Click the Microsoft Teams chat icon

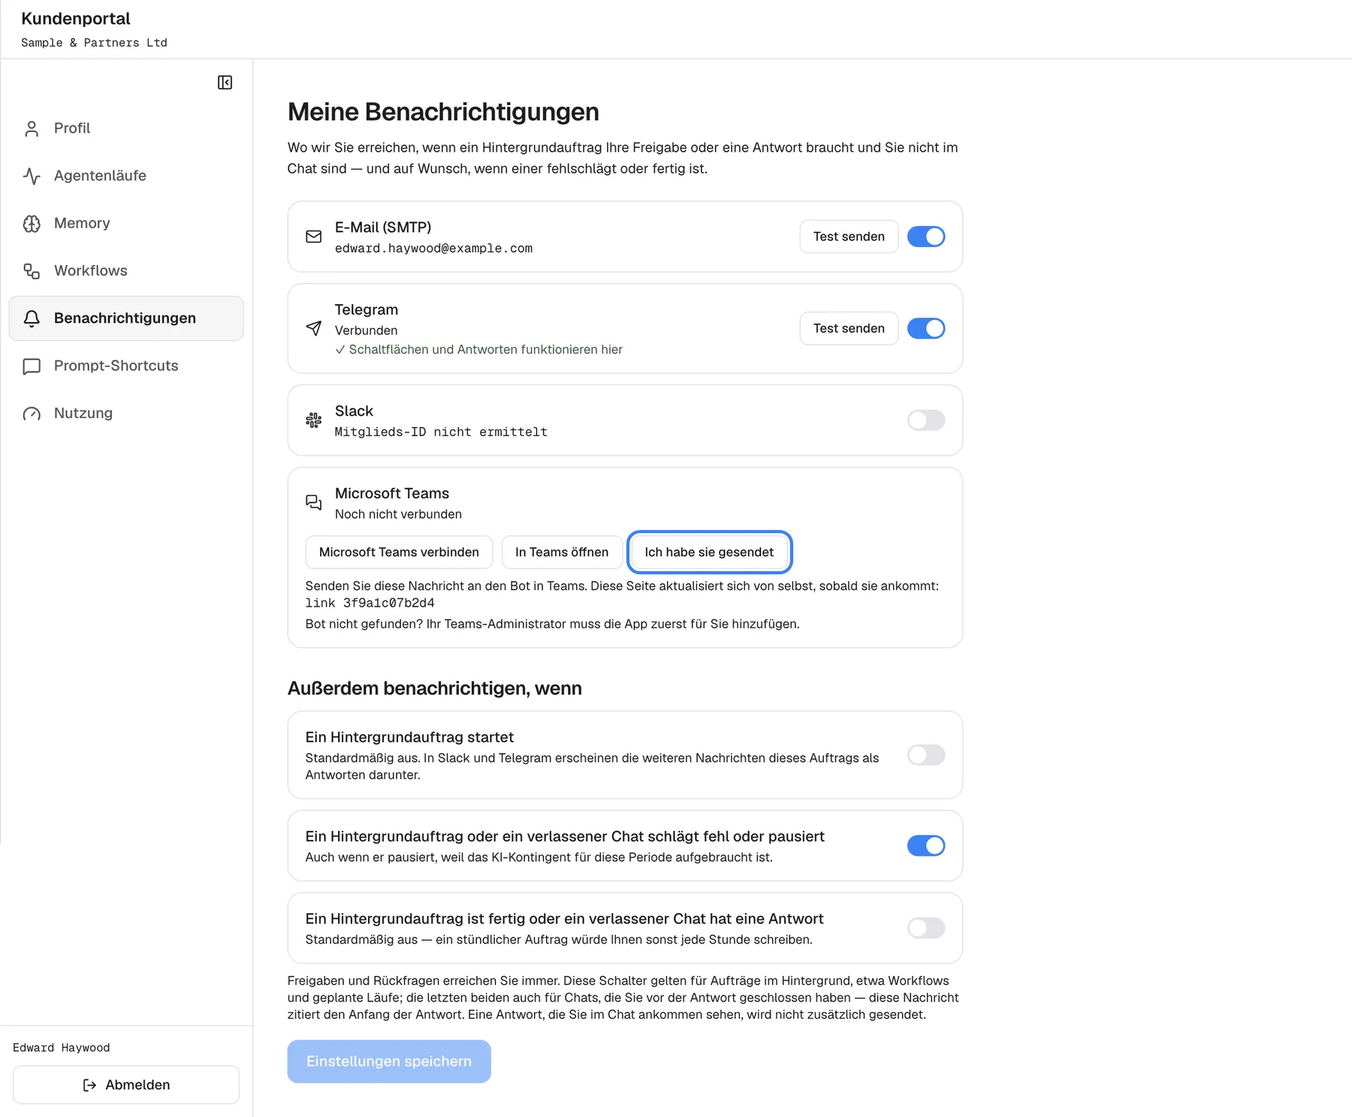pos(314,502)
